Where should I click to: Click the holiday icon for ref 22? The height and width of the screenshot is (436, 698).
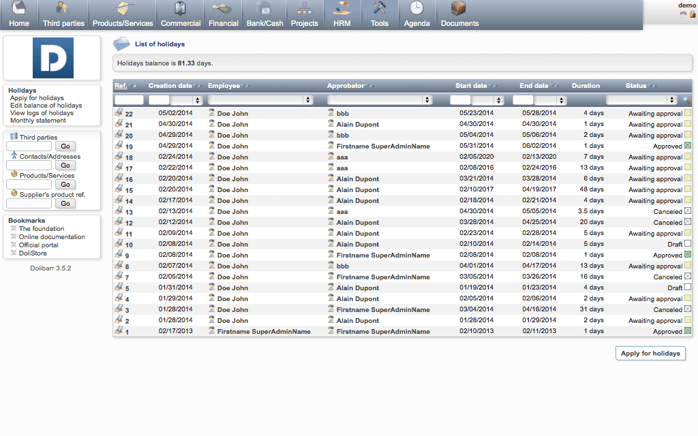click(119, 113)
